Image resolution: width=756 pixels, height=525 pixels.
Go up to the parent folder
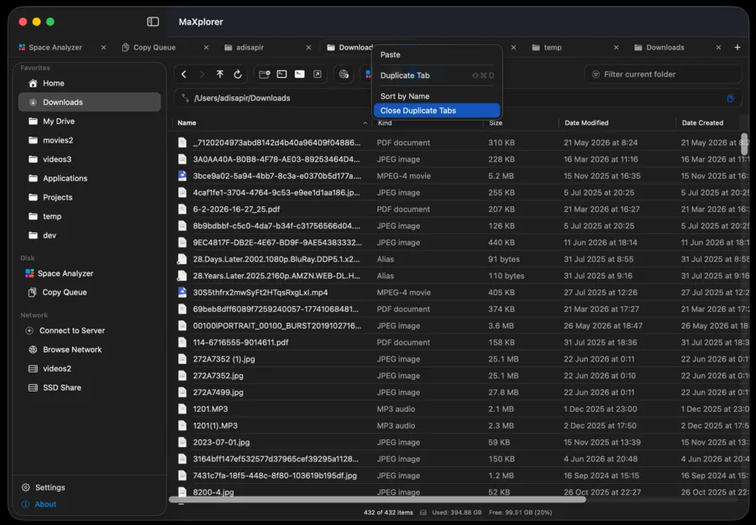point(220,74)
